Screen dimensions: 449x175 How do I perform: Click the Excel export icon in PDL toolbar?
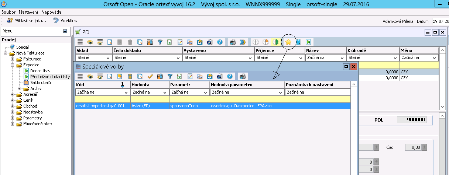pyautogui.click(x=170, y=42)
